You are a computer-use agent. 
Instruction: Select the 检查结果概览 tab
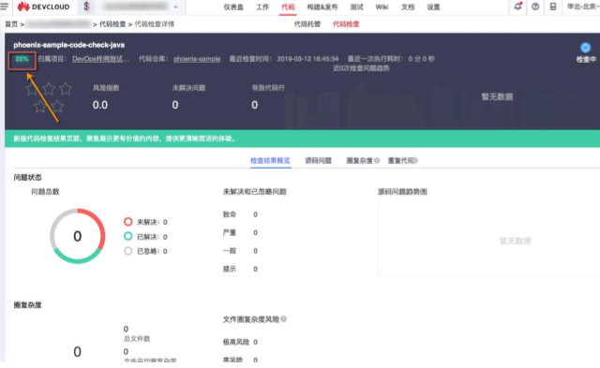click(x=270, y=160)
